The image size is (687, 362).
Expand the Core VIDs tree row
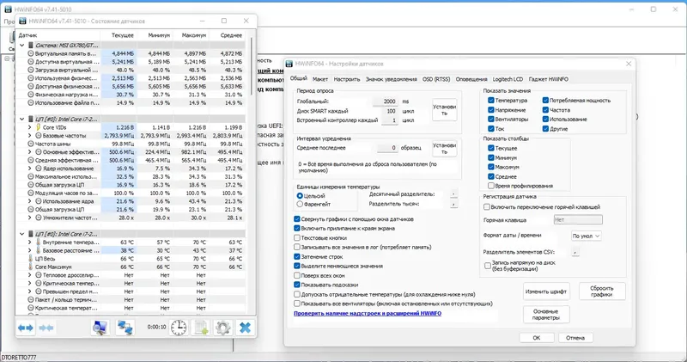(30, 127)
